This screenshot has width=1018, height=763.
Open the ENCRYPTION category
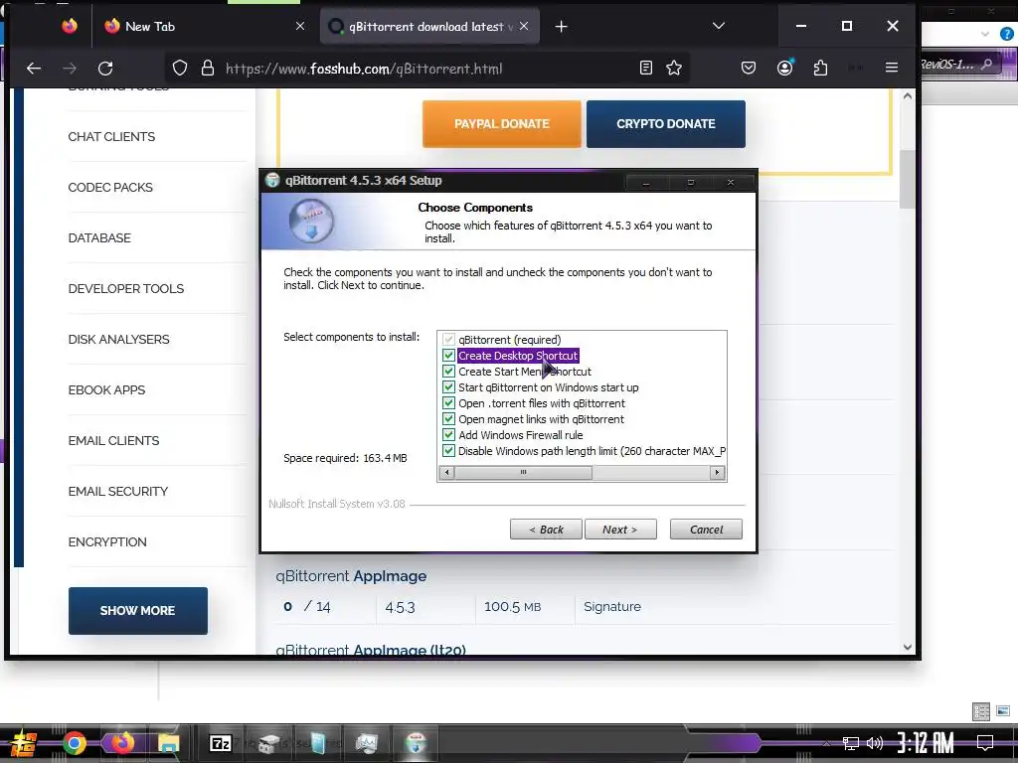click(107, 541)
